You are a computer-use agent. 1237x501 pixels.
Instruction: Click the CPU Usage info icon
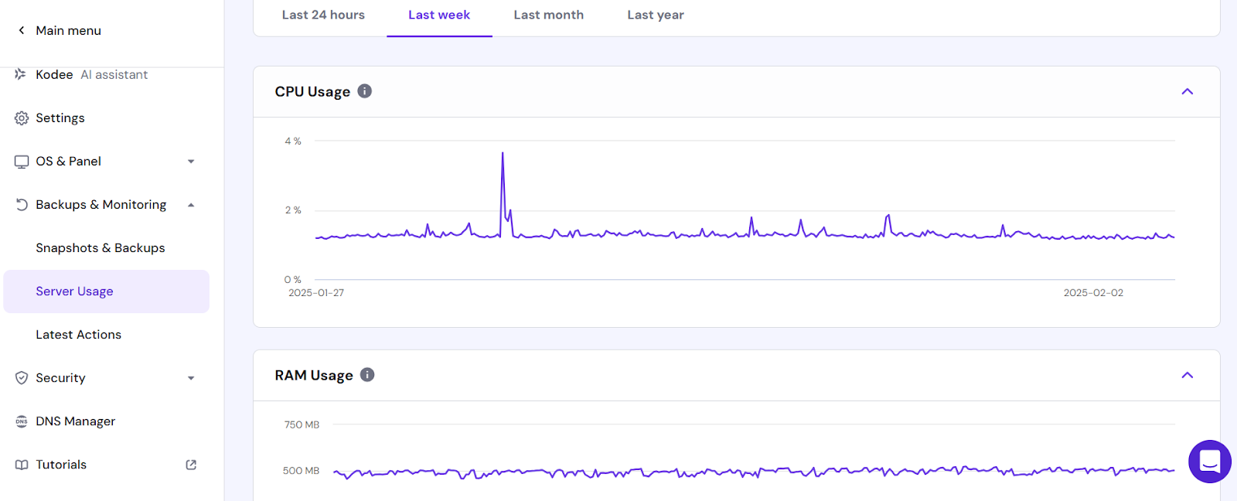click(365, 91)
